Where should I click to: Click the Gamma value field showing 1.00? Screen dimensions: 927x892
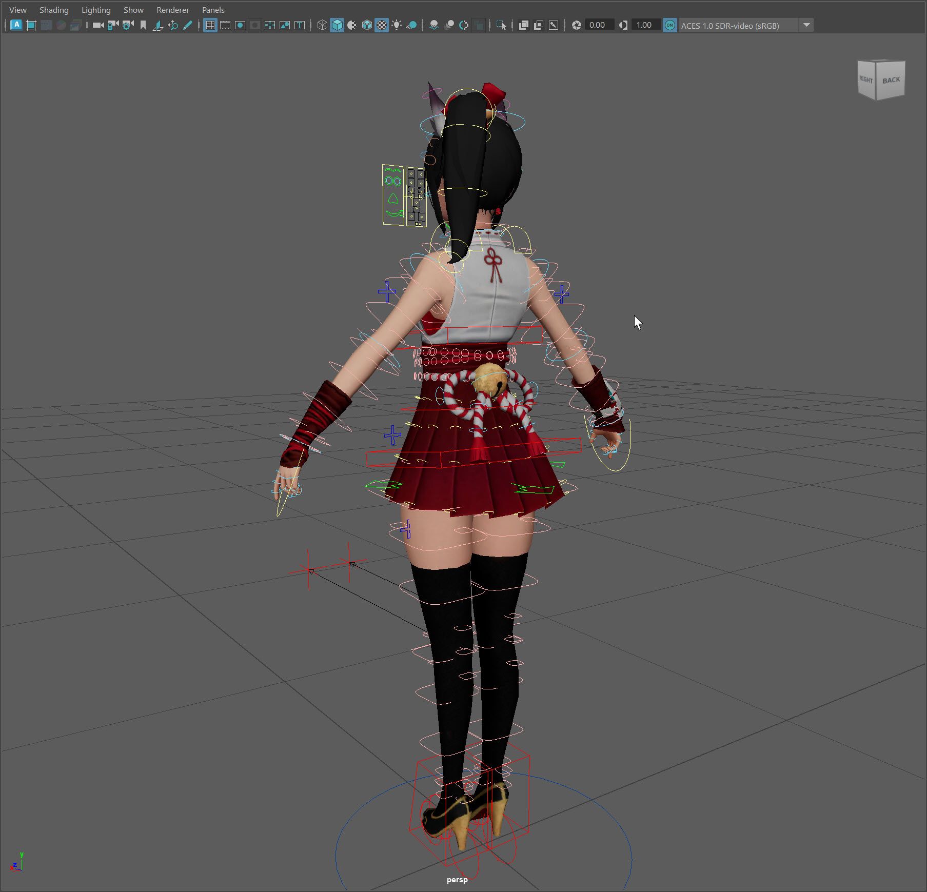(x=645, y=25)
